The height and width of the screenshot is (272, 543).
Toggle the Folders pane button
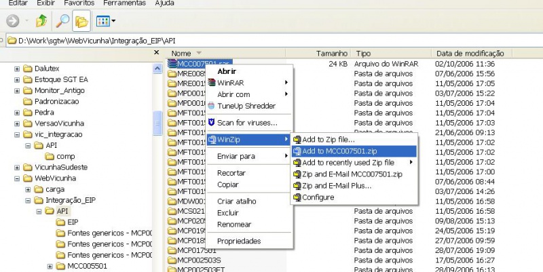click(x=82, y=22)
